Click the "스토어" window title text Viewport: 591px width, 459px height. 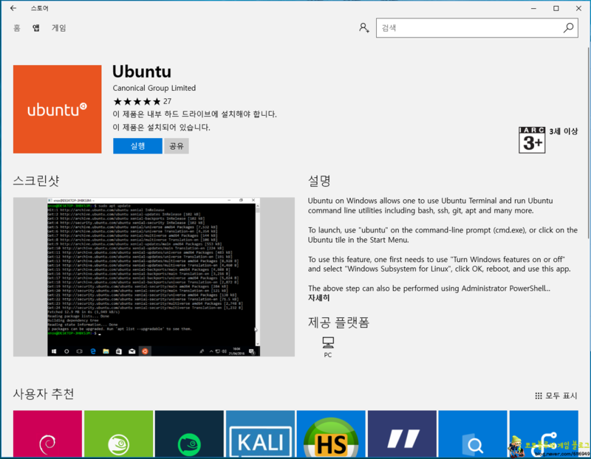point(40,8)
